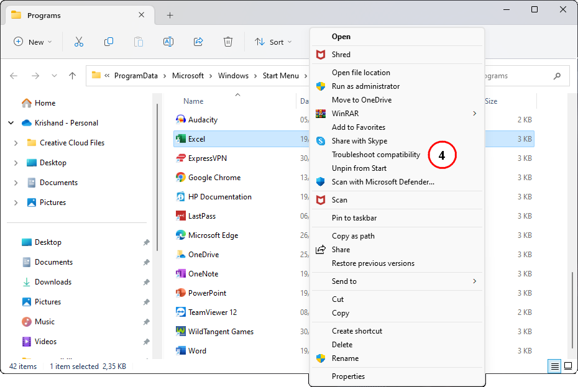Expand the Send to submenu arrow
This screenshot has height=387, width=578.
[474, 281]
